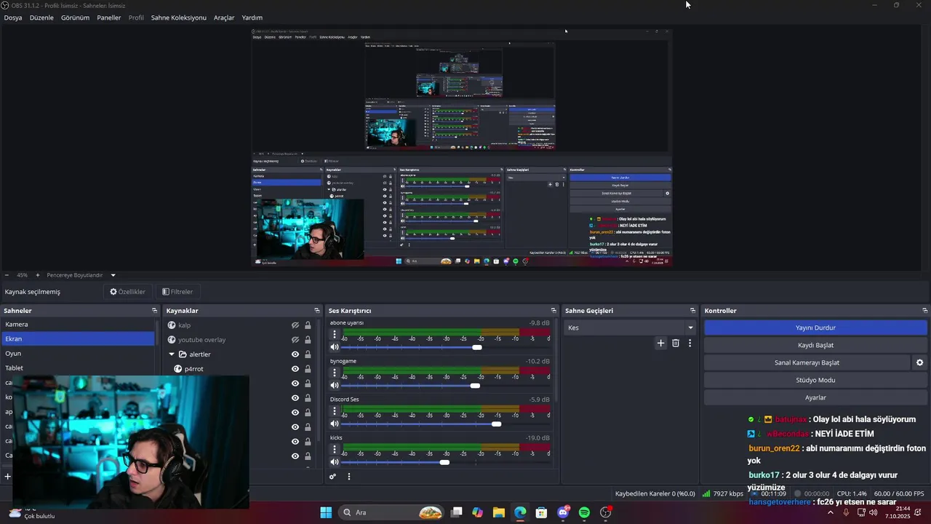Screen dimensions: 931x524
Task: Select the p4rrot browser source
Action: click(x=193, y=369)
